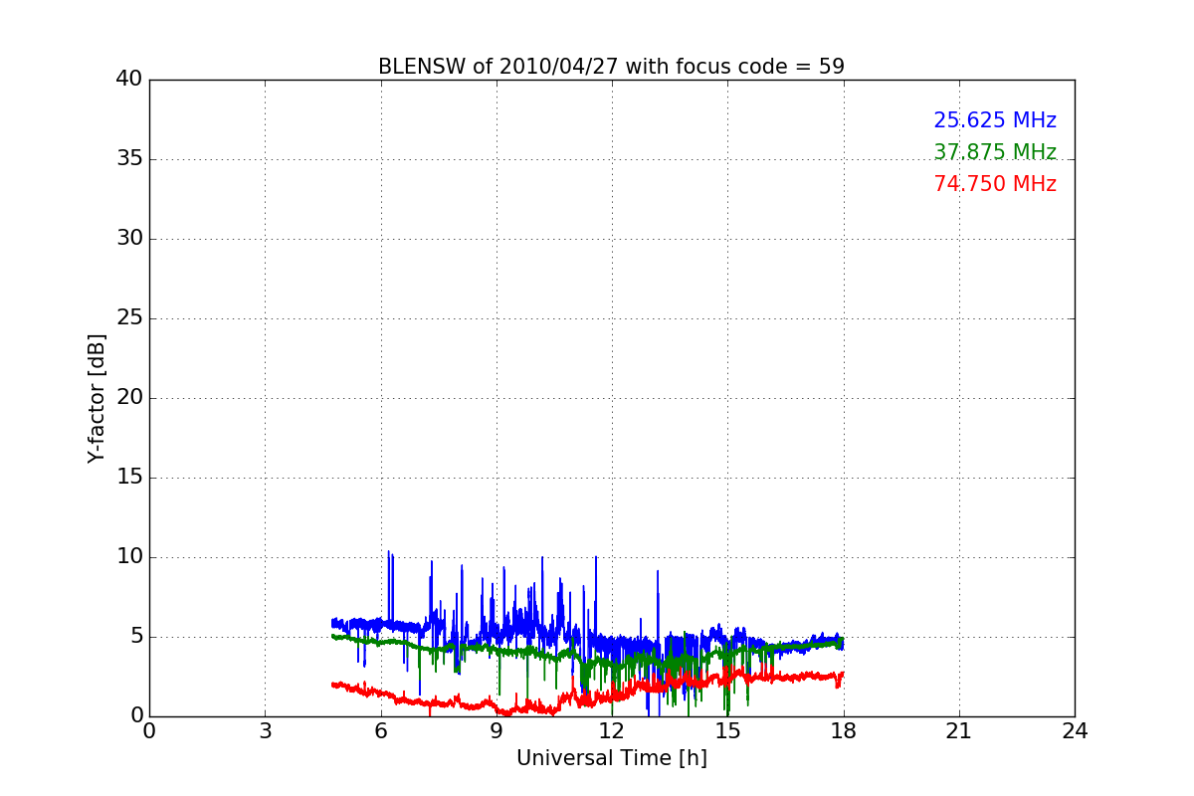The height and width of the screenshot is (796, 1194).
Task: Select the red 74.750 MHz legend label
Action: [995, 184]
